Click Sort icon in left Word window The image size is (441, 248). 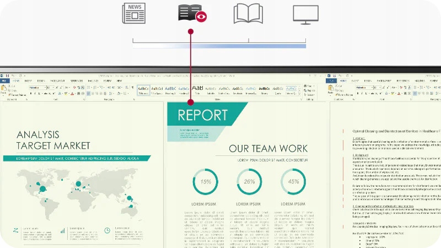127,88
